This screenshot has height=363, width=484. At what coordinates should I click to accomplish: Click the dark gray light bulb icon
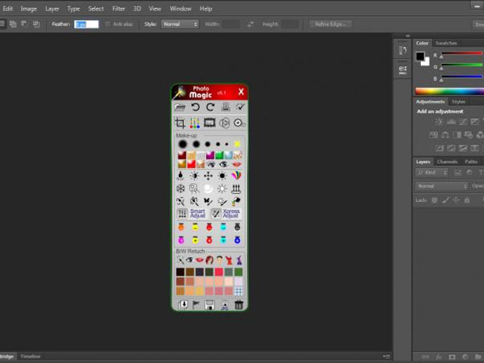coord(237,227)
